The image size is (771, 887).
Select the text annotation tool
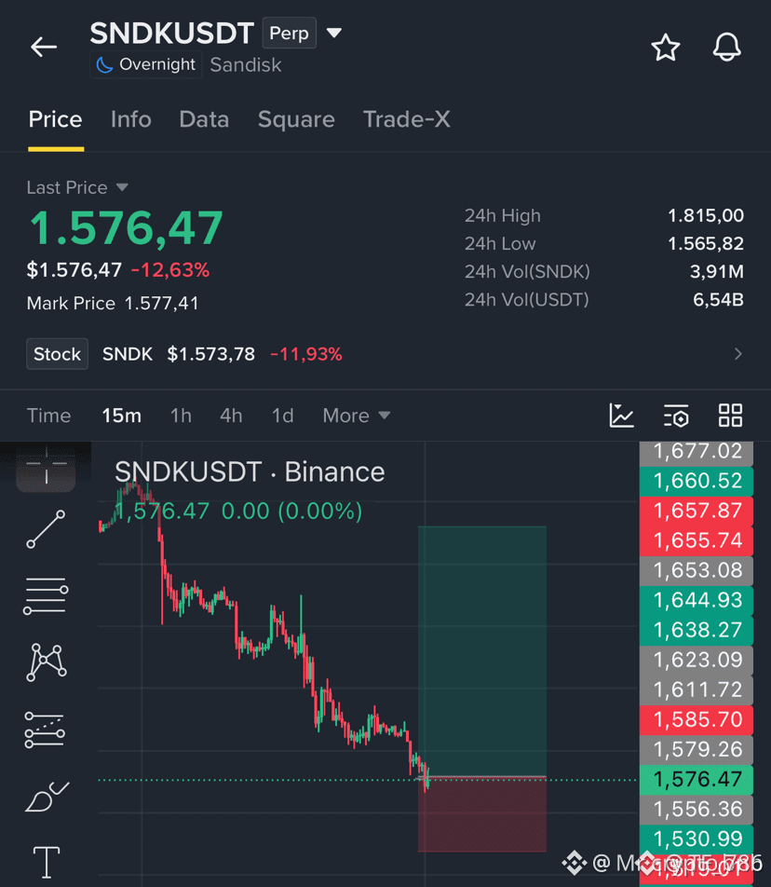tap(47, 862)
